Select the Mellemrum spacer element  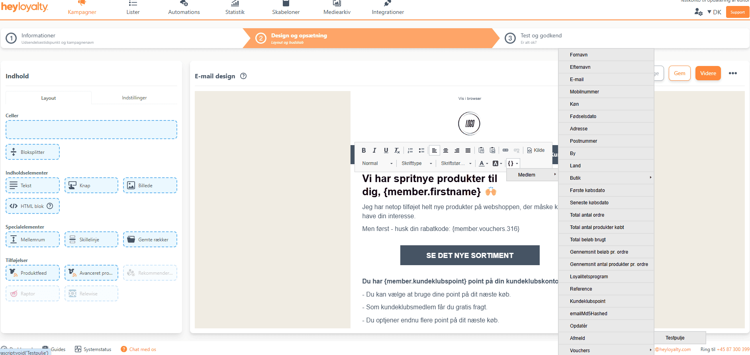click(x=33, y=239)
